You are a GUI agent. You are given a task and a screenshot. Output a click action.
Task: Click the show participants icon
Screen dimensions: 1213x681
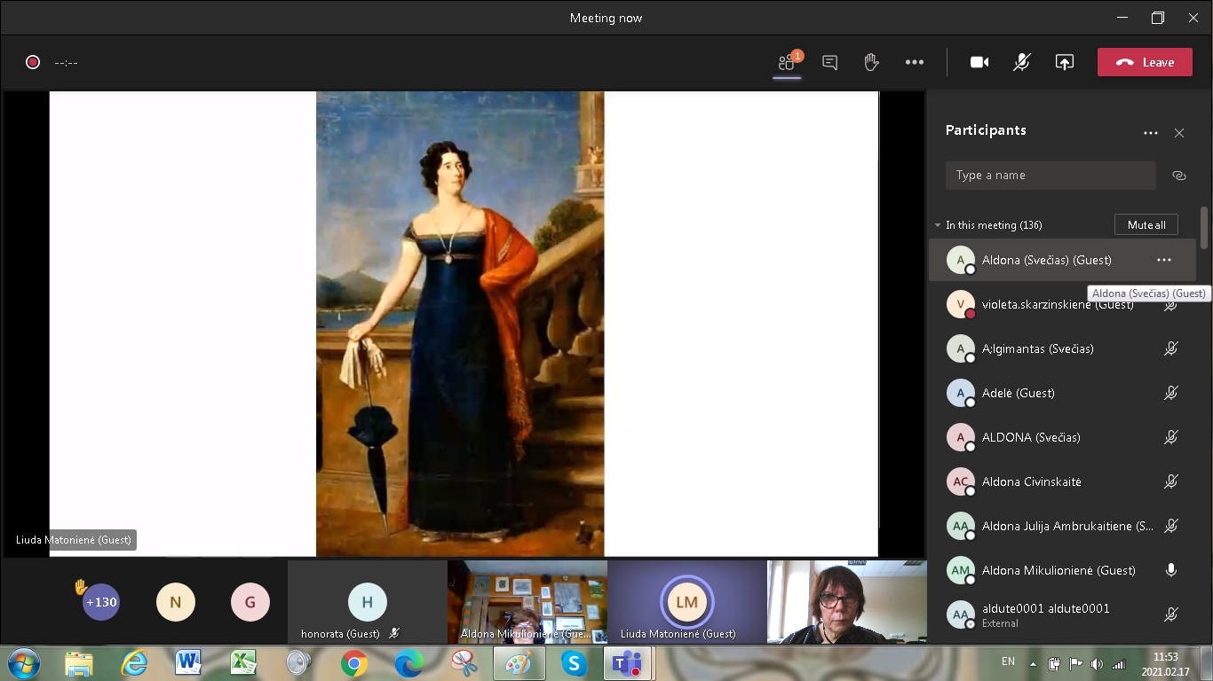[x=787, y=62]
